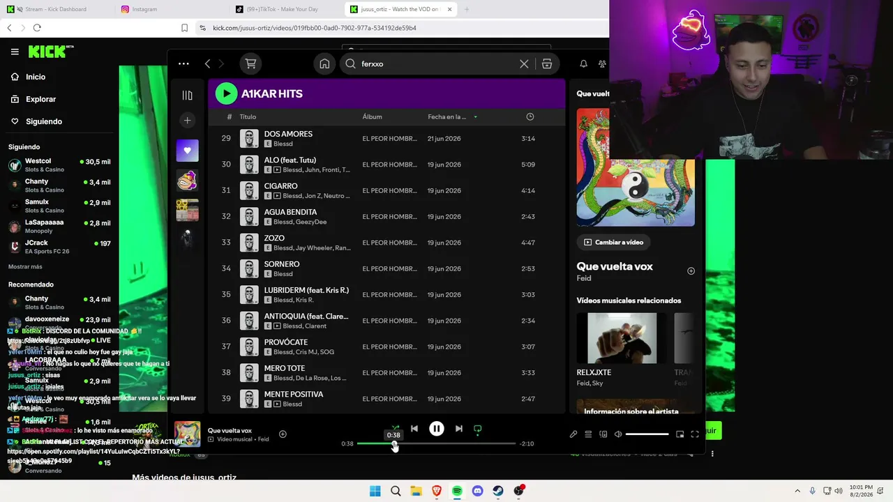The image size is (893, 502).
Task: Add 'Que vuelta vox' to library in side panel
Action: click(691, 271)
